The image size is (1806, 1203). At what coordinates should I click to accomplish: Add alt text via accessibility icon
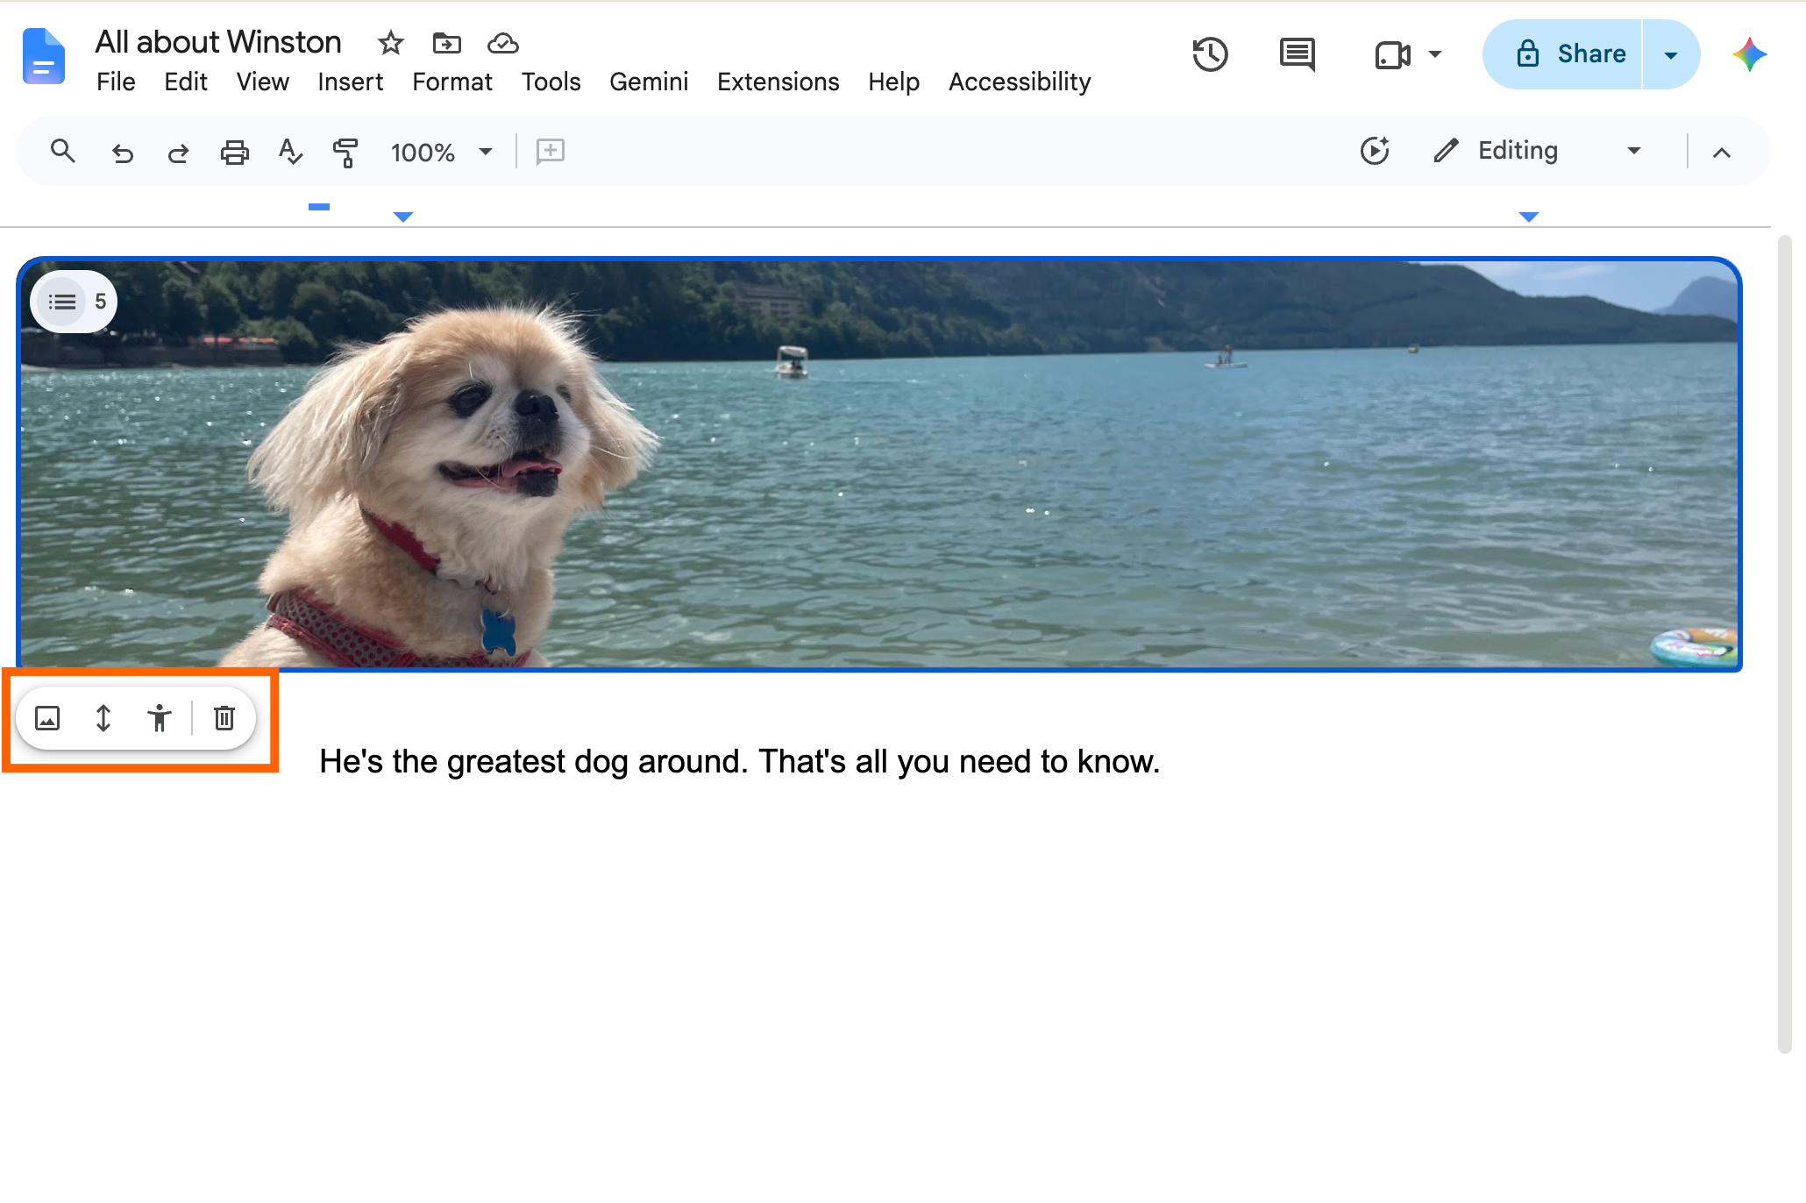160,718
